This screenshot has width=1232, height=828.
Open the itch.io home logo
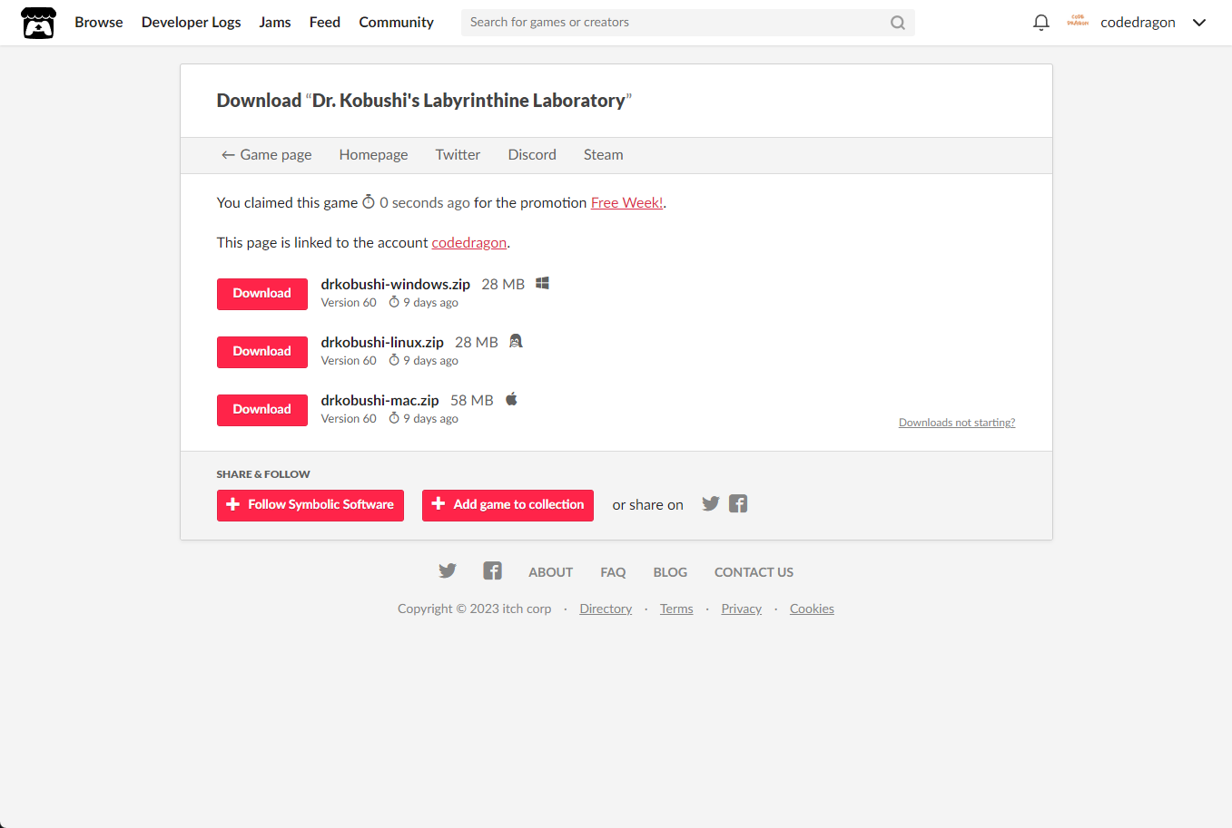(38, 23)
